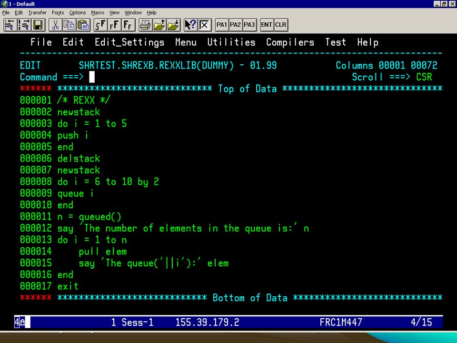457x343 pixels.
Task: Click the decrease font size icon
Action: point(128,25)
